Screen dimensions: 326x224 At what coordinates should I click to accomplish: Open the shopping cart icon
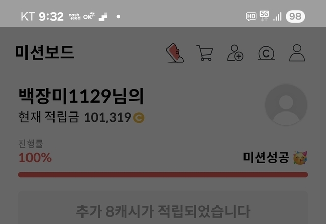(x=205, y=53)
